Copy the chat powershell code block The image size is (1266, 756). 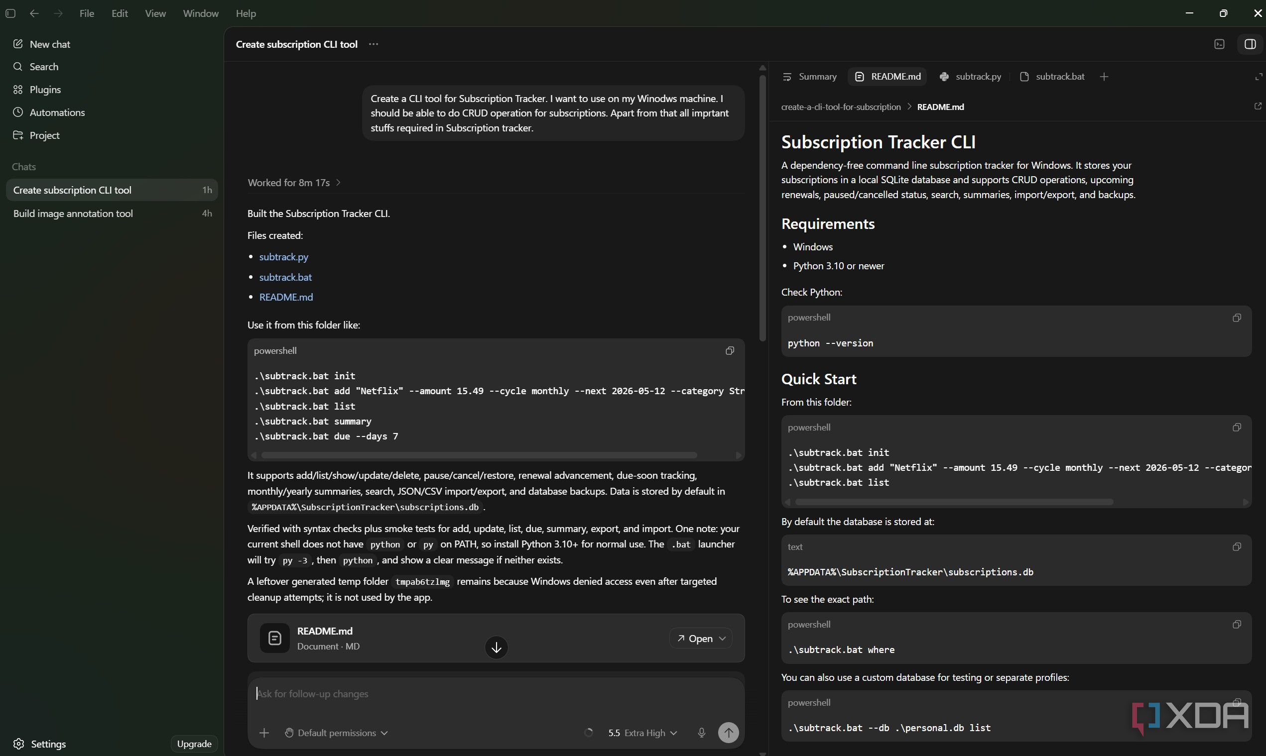730,350
